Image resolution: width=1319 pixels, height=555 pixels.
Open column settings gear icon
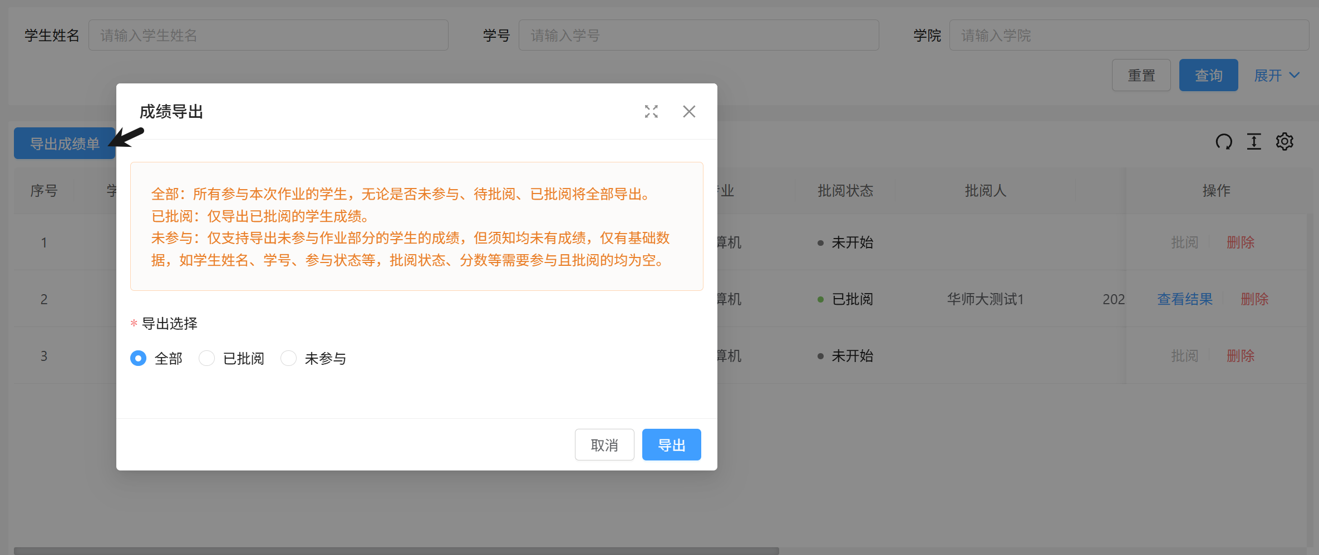click(x=1284, y=142)
